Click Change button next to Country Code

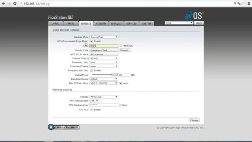[x=125, y=50]
